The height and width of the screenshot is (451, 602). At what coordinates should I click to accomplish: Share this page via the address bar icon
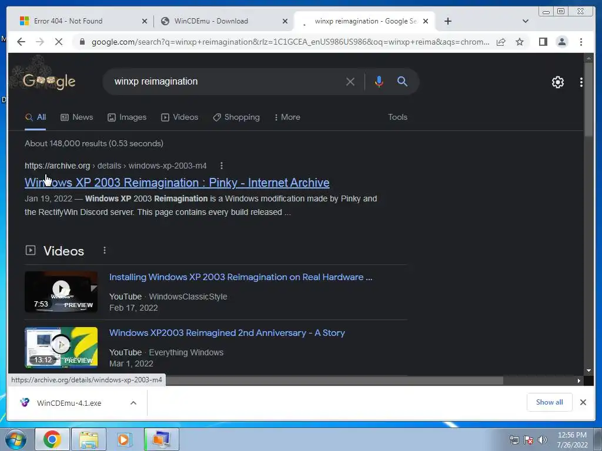[501, 42]
